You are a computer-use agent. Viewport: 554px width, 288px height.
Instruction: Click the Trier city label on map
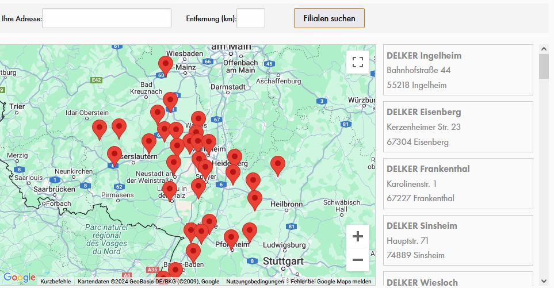17,106
